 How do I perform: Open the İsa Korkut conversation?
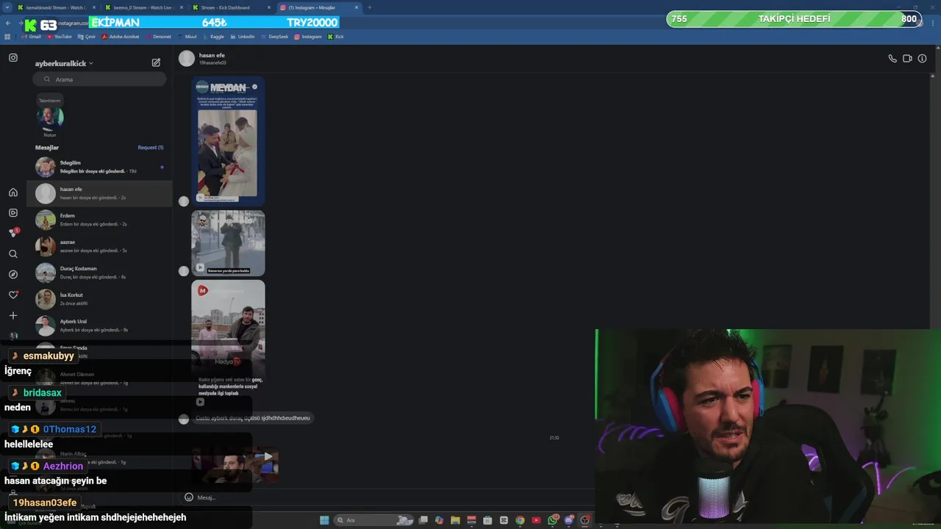[99, 299]
